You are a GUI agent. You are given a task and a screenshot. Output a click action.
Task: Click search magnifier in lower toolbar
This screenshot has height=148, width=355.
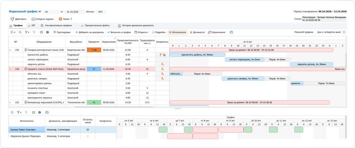[12, 112]
